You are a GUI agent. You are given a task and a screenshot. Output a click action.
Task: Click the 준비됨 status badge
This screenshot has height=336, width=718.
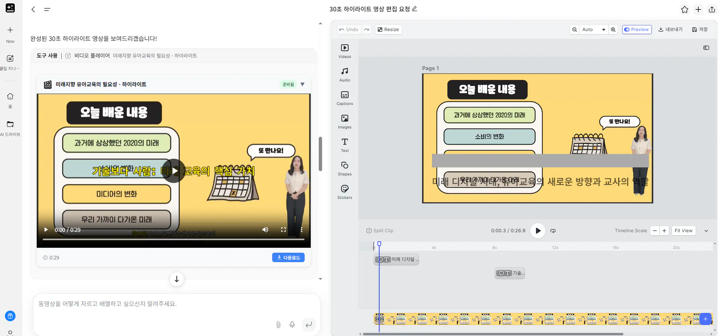[288, 84]
